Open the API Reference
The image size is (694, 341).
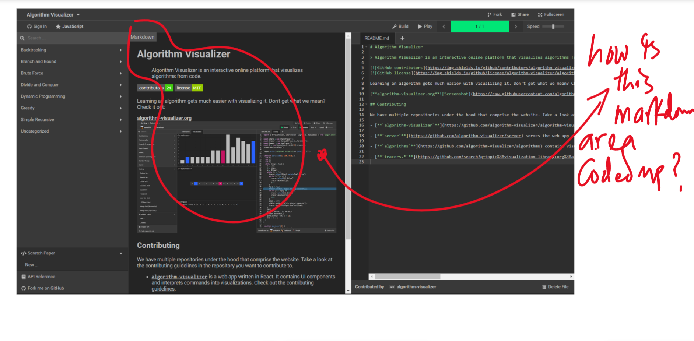click(72, 277)
